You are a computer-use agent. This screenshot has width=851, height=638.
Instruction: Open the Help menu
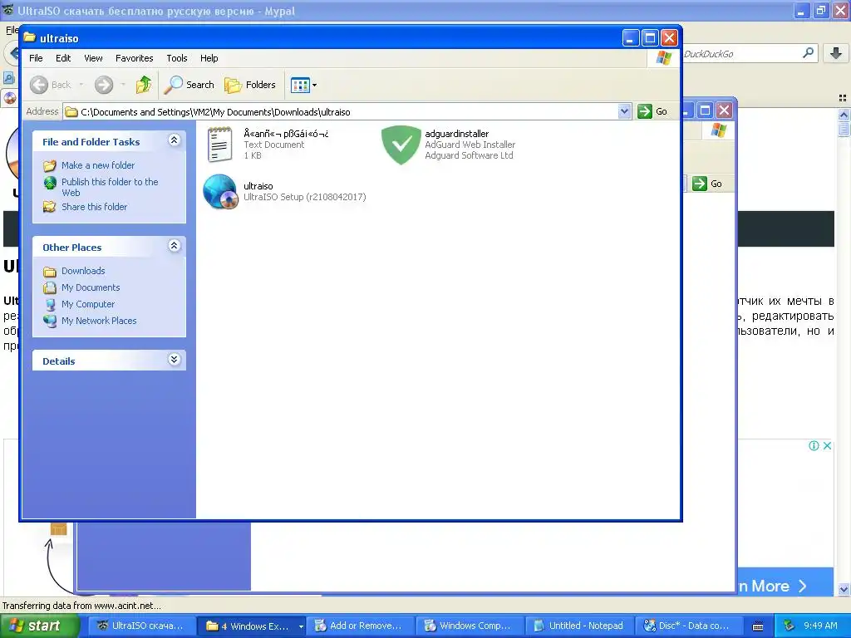[x=209, y=58]
